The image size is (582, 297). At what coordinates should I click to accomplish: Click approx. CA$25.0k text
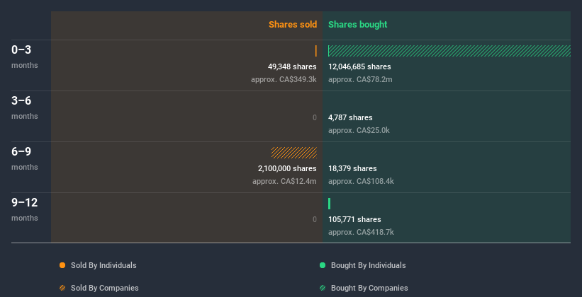(359, 130)
